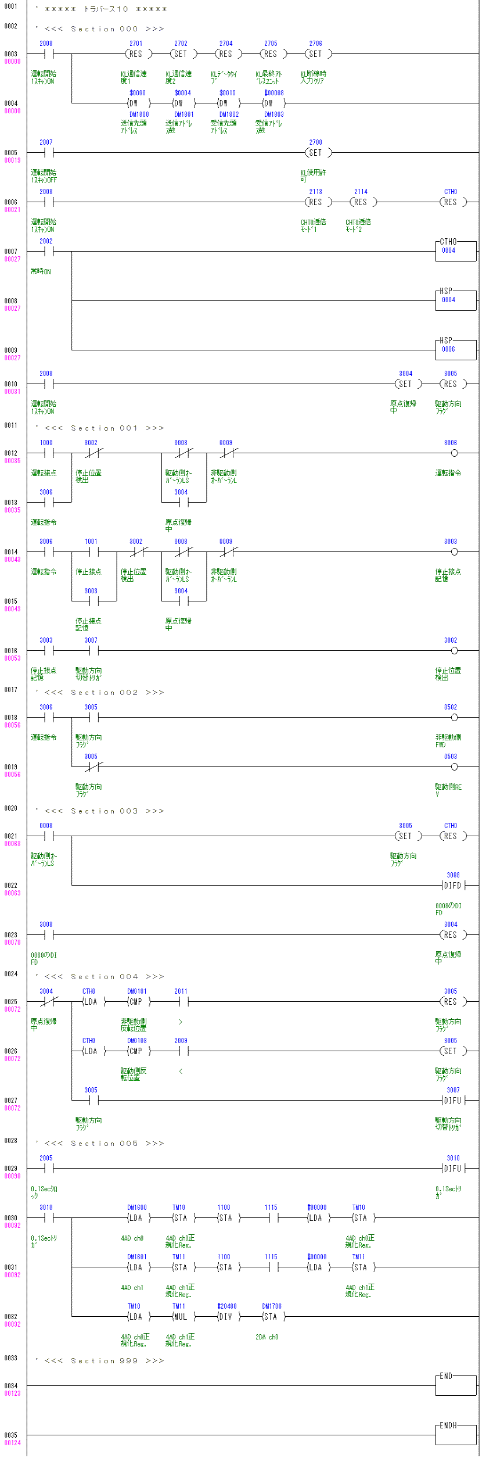Click the END instruction box
This screenshot has height=1458, width=486.
click(x=456, y=1385)
